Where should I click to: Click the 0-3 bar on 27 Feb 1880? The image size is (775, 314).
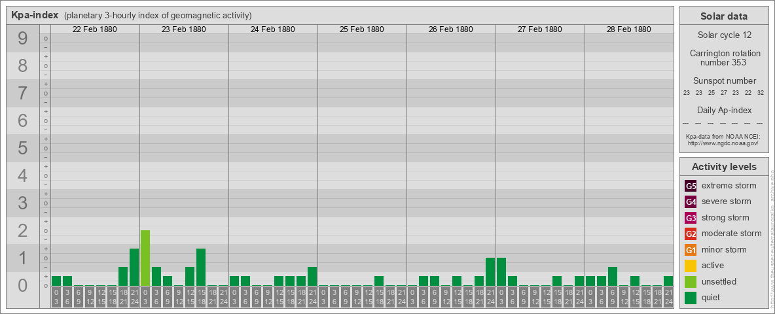[x=501, y=272]
